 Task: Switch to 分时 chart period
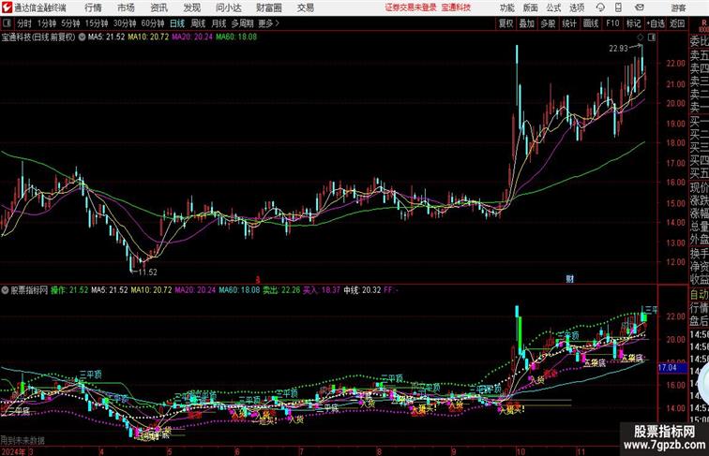coord(24,23)
